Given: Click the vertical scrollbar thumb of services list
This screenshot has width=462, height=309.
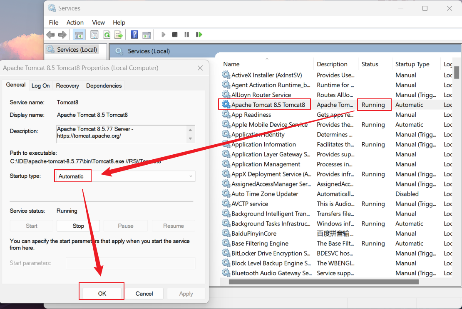Looking at the screenshot, I should pyautogui.click(x=457, y=73).
